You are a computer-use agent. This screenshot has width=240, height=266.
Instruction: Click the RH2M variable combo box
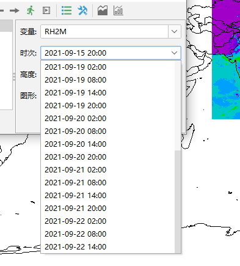point(111,32)
